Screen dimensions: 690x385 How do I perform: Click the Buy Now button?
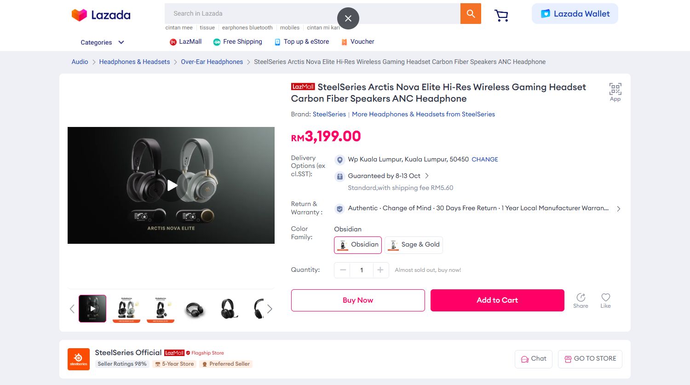tap(358, 300)
